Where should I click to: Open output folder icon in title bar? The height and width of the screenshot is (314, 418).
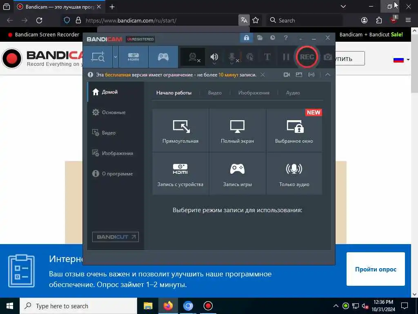tap(260, 38)
